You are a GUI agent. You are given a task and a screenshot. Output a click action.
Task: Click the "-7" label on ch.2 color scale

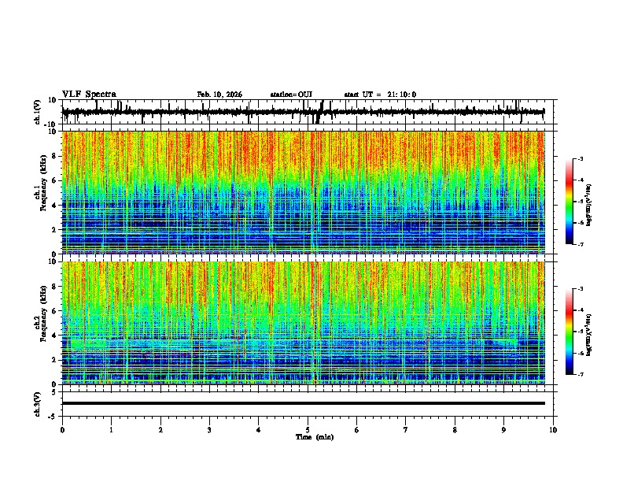[x=580, y=374]
